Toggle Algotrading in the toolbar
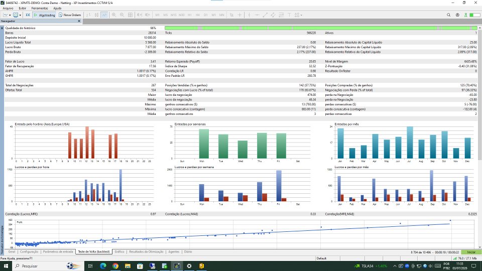This screenshot has height=271, width=482. [45, 15]
